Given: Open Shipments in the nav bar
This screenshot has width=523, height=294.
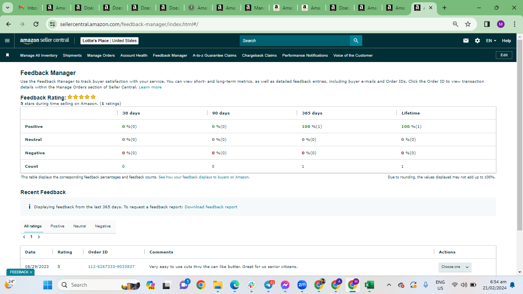Looking at the screenshot, I should point(72,56).
